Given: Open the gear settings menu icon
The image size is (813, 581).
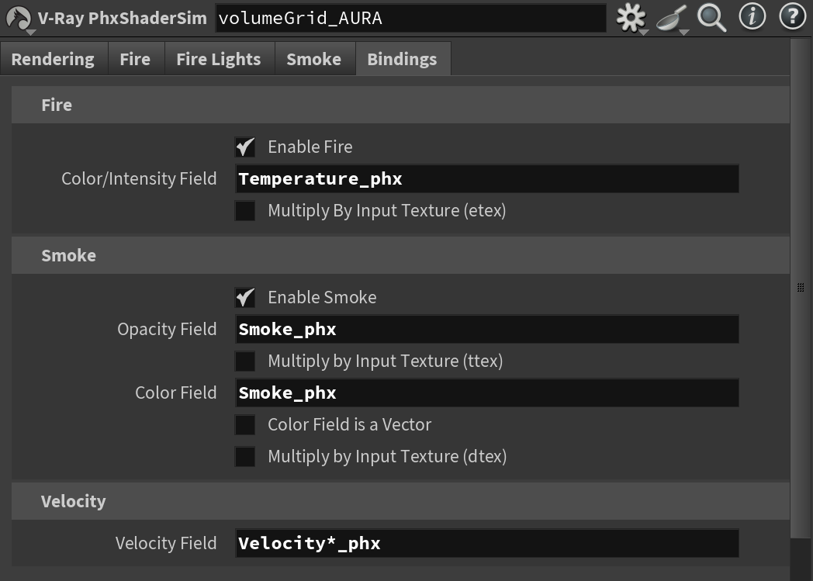Looking at the screenshot, I should coord(631,18).
